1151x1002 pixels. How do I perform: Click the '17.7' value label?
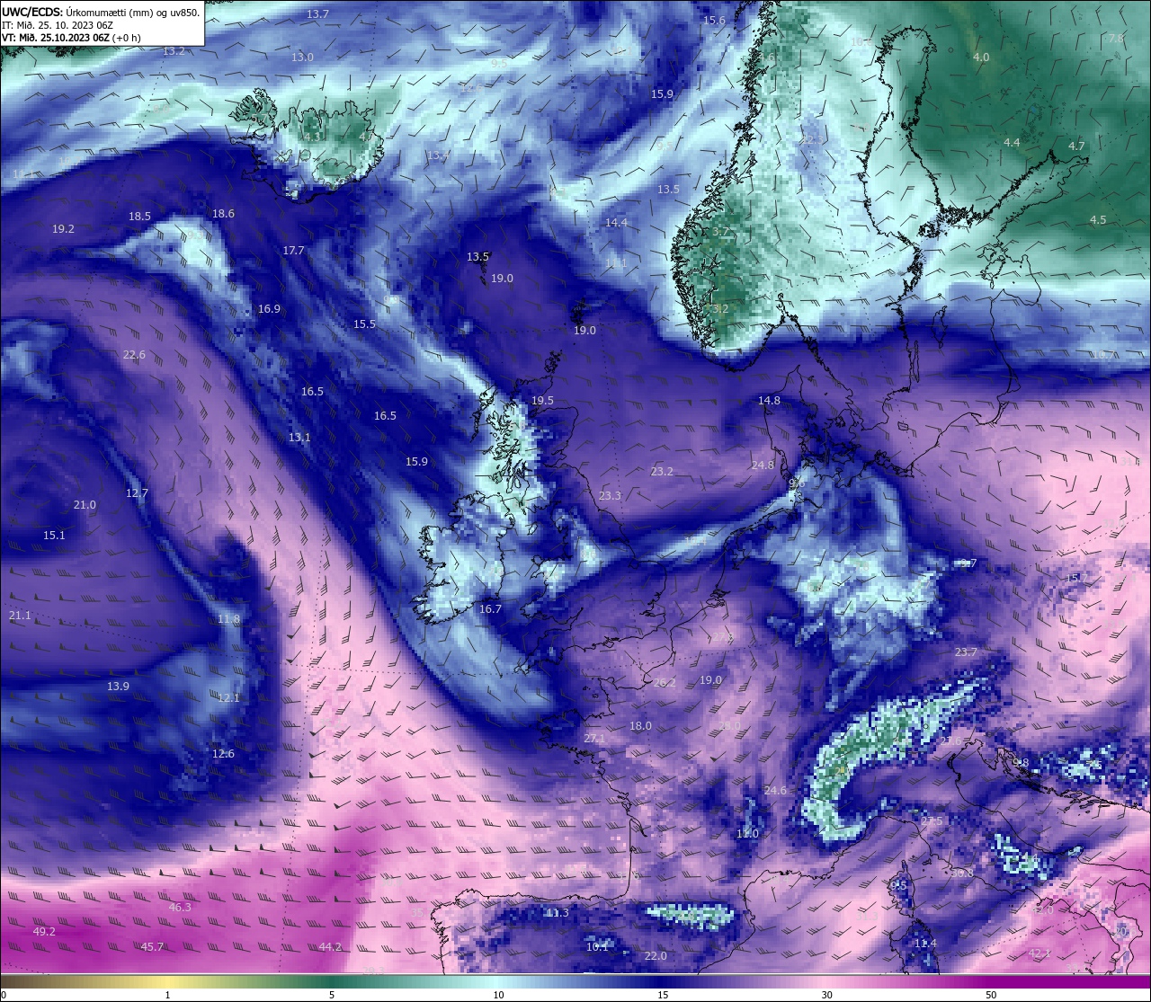tap(293, 251)
